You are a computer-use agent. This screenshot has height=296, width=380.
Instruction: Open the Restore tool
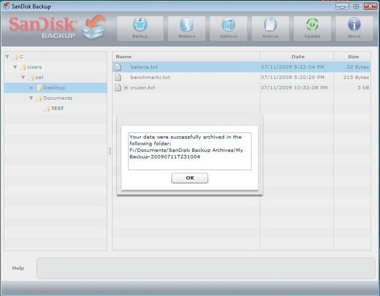point(187,29)
